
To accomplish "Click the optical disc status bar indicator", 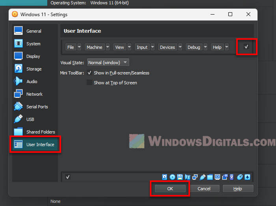I will [172, 177].
